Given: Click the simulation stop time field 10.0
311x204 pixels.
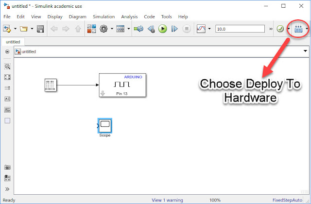Looking at the screenshot, I should click(240, 29).
